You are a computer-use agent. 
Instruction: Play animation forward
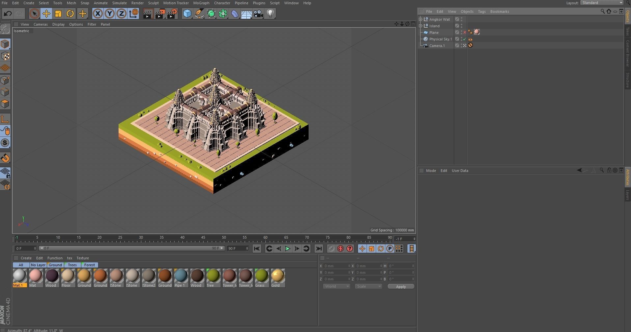pyautogui.click(x=288, y=249)
